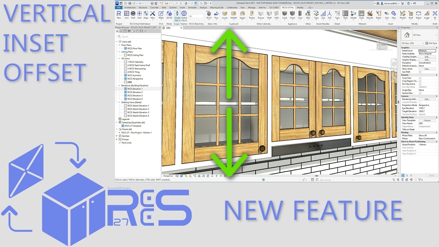Screen dimensions: 439x247
Task: Open the Modify Angle tool
Action: 427,15
